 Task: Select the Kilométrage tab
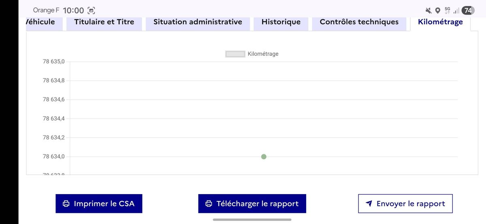click(440, 22)
